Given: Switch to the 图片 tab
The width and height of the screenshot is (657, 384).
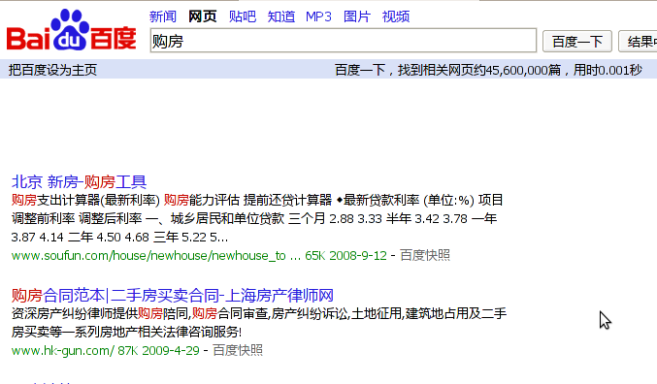Looking at the screenshot, I should pyautogui.click(x=357, y=16).
